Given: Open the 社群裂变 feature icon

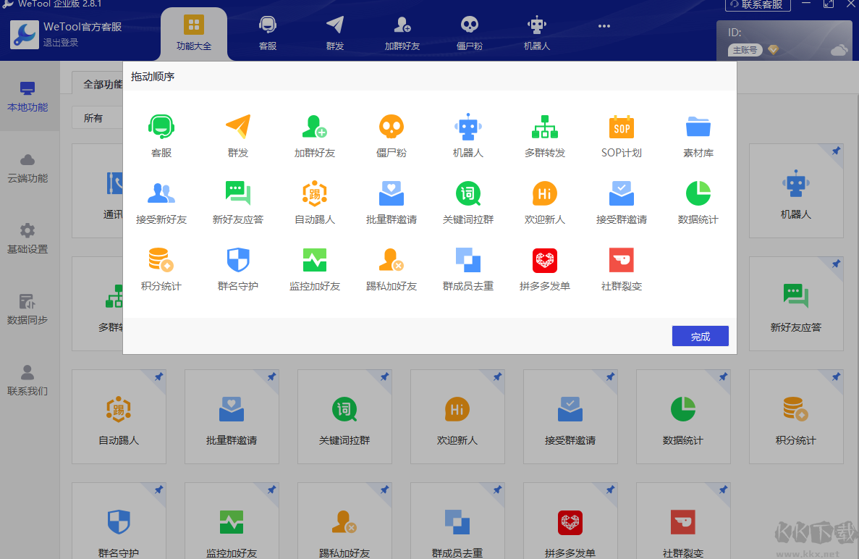Looking at the screenshot, I should (x=621, y=261).
